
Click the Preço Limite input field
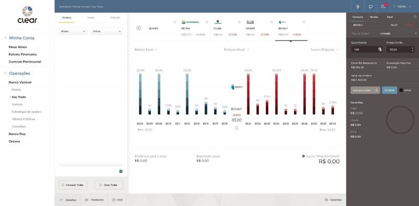point(401,50)
